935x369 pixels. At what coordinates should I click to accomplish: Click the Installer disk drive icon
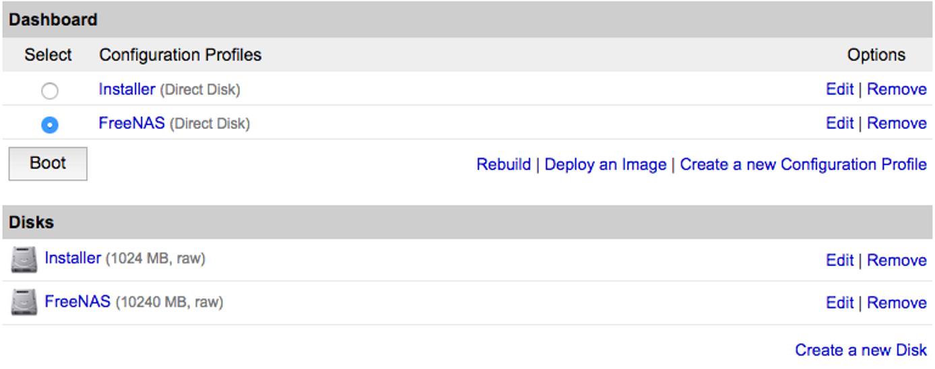(24, 260)
